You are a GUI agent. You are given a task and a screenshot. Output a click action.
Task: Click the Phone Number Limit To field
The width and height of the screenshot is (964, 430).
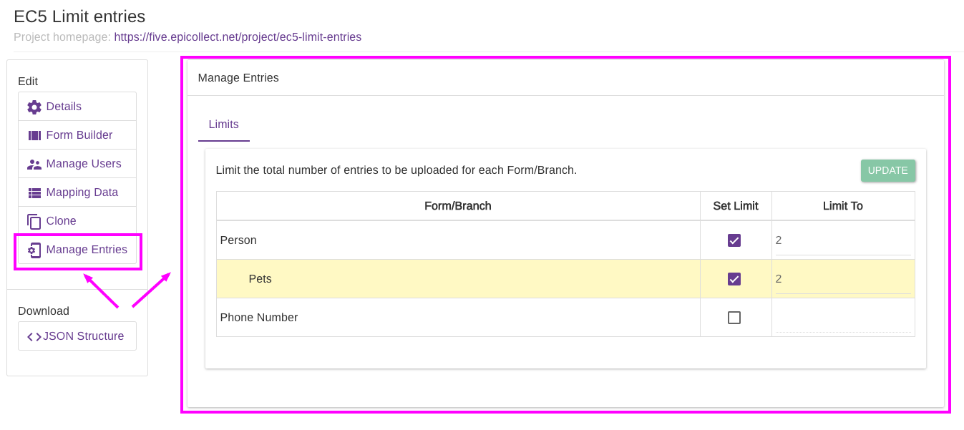point(842,318)
